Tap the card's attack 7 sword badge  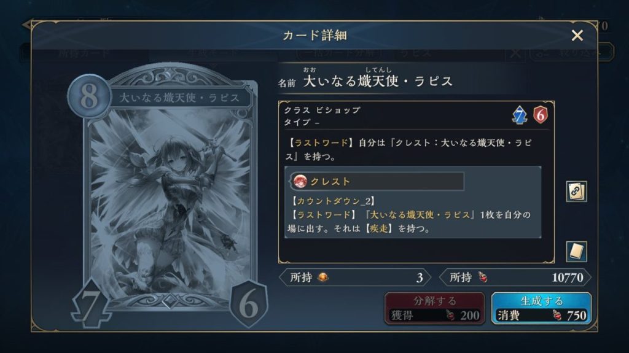pyautogui.click(x=91, y=306)
